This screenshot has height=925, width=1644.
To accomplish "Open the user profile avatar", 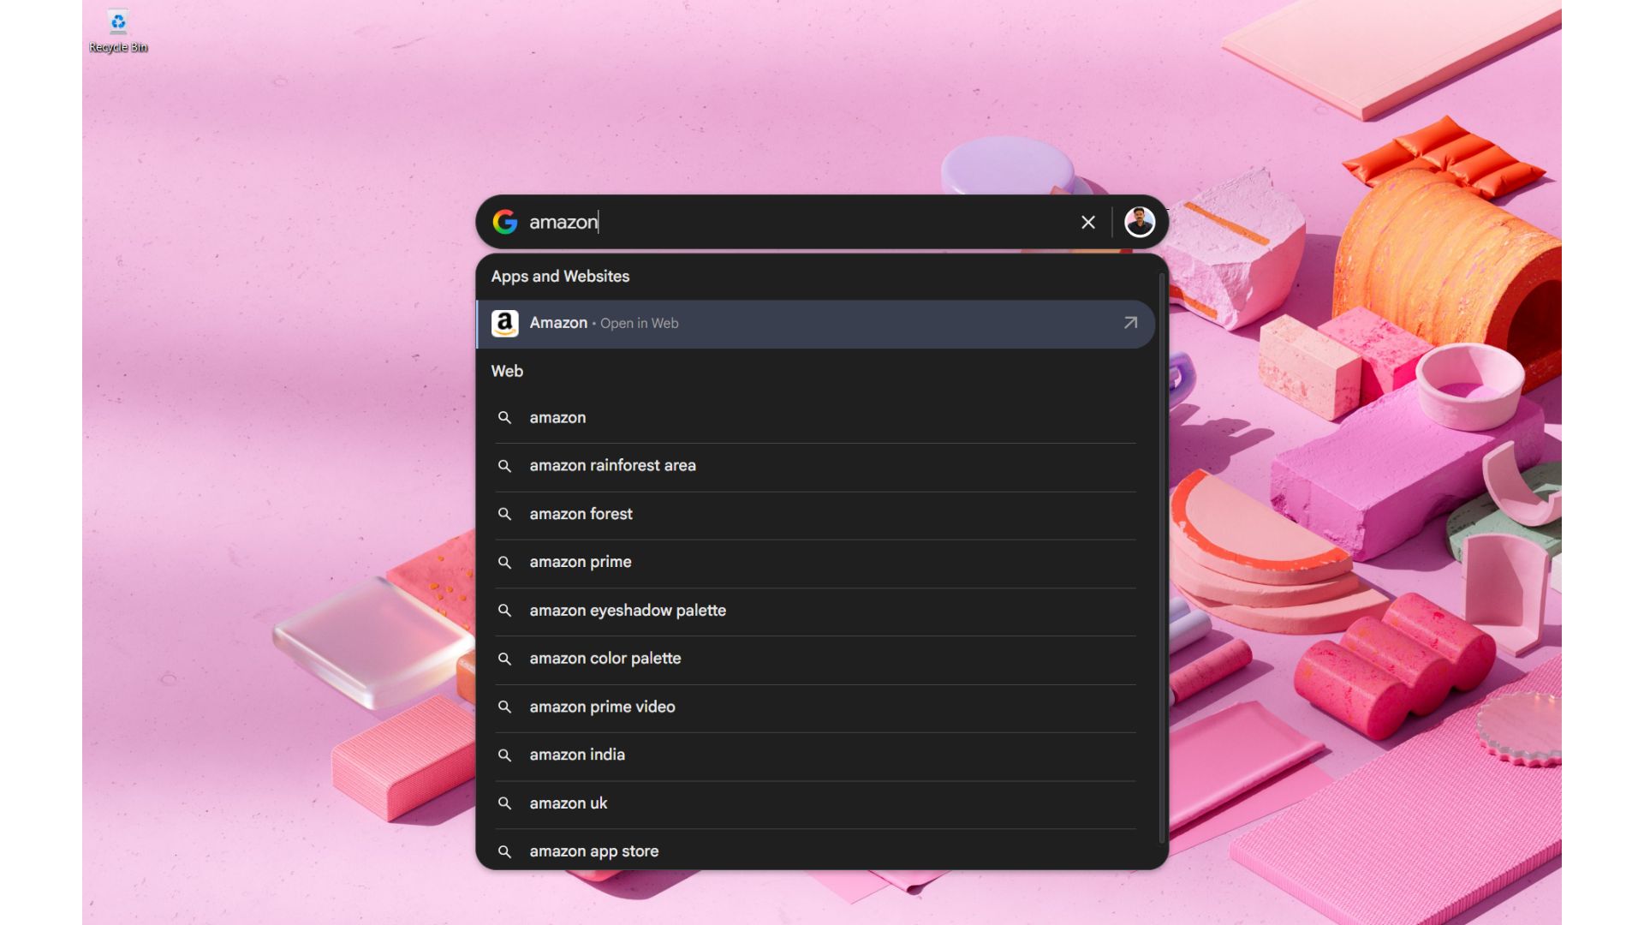I will click(x=1139, y=222).
